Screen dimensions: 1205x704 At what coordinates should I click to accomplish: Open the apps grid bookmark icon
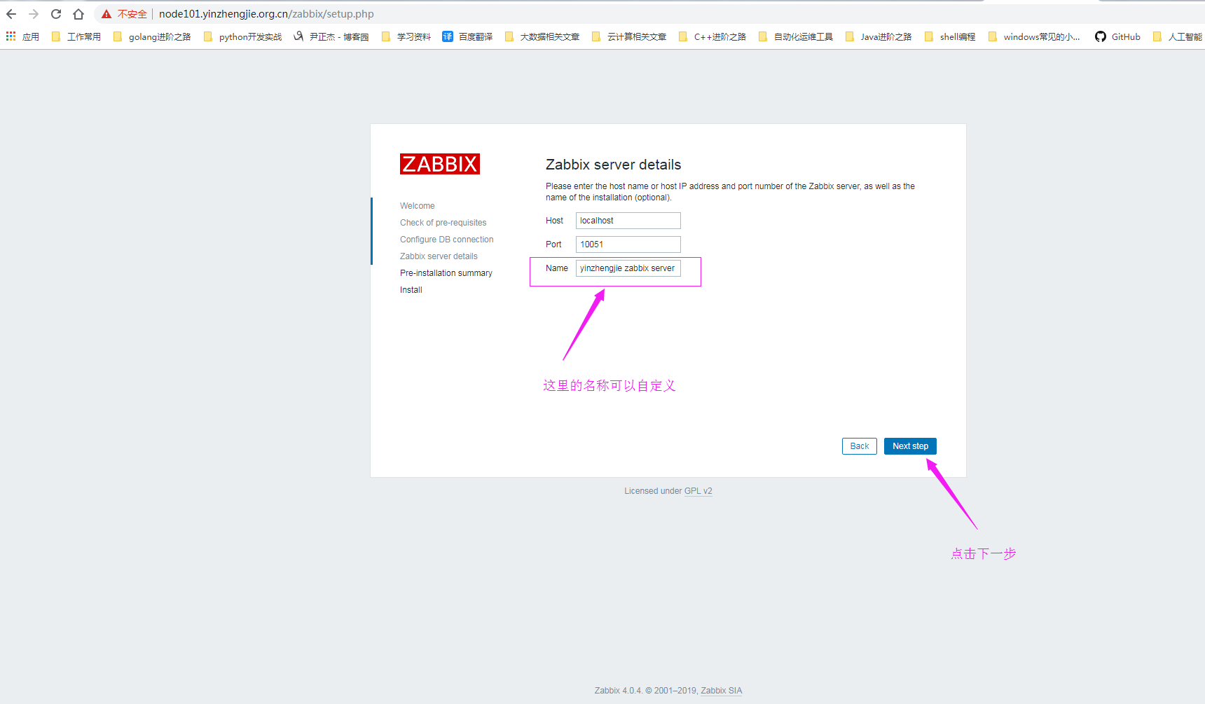(x=11, y=36)
